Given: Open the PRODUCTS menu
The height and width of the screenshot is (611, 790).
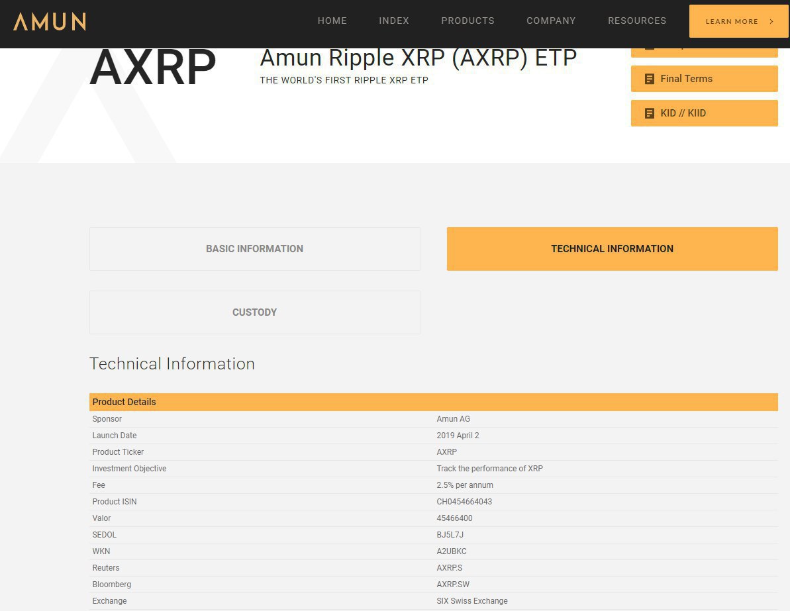Looking at the screenshot, I should (468, 21).
